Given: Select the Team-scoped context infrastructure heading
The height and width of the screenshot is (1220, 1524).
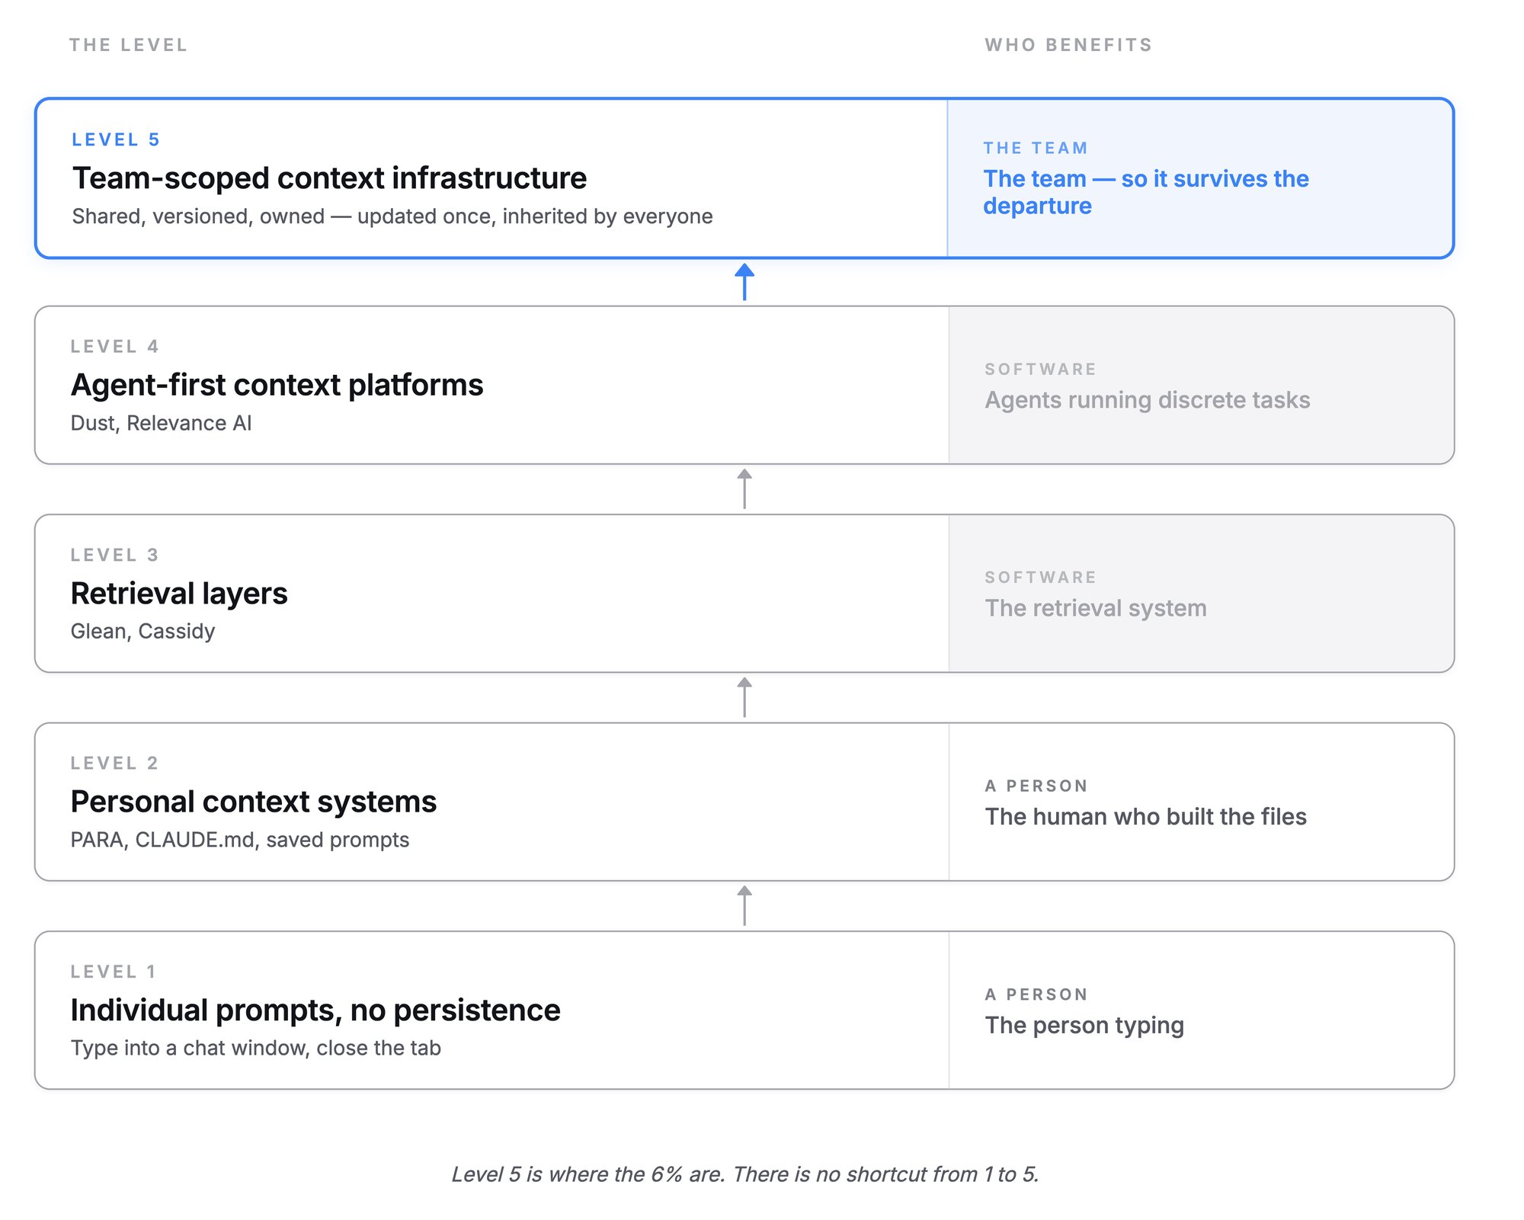Looking at the screenshot, I should tap(329, 178).
